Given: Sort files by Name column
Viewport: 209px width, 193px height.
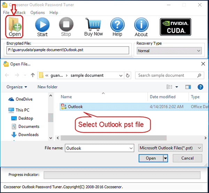Looking at the screenshot, I should [66, 97].
